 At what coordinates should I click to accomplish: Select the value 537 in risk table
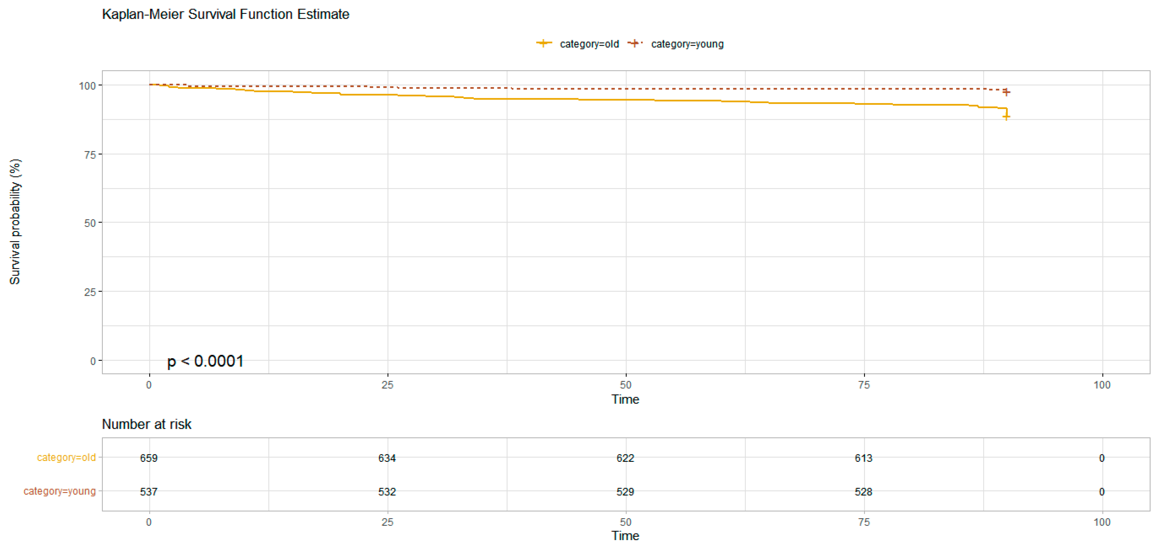(148, 492)
